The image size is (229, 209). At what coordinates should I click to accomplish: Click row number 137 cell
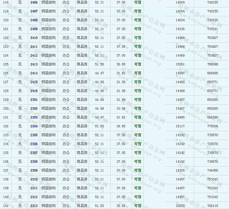(x=5, y=170)
